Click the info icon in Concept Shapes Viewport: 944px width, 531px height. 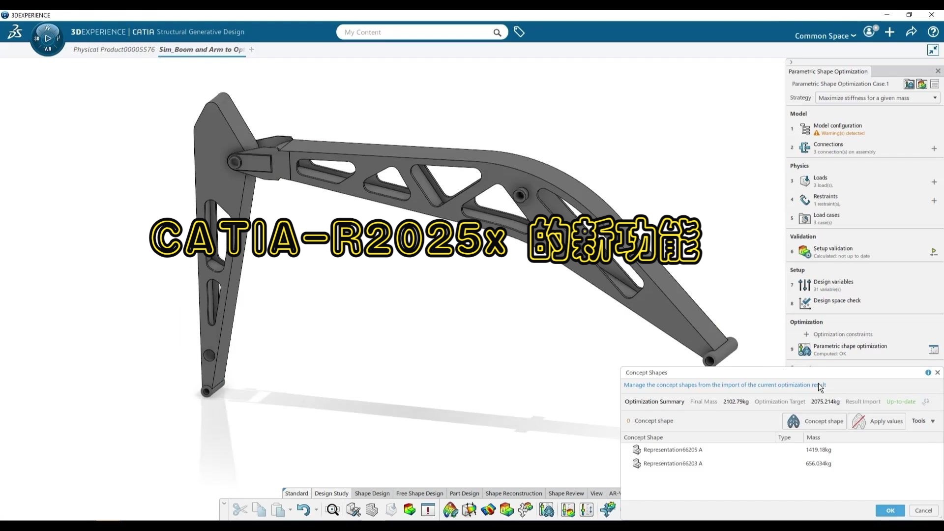tap(928, 373)
